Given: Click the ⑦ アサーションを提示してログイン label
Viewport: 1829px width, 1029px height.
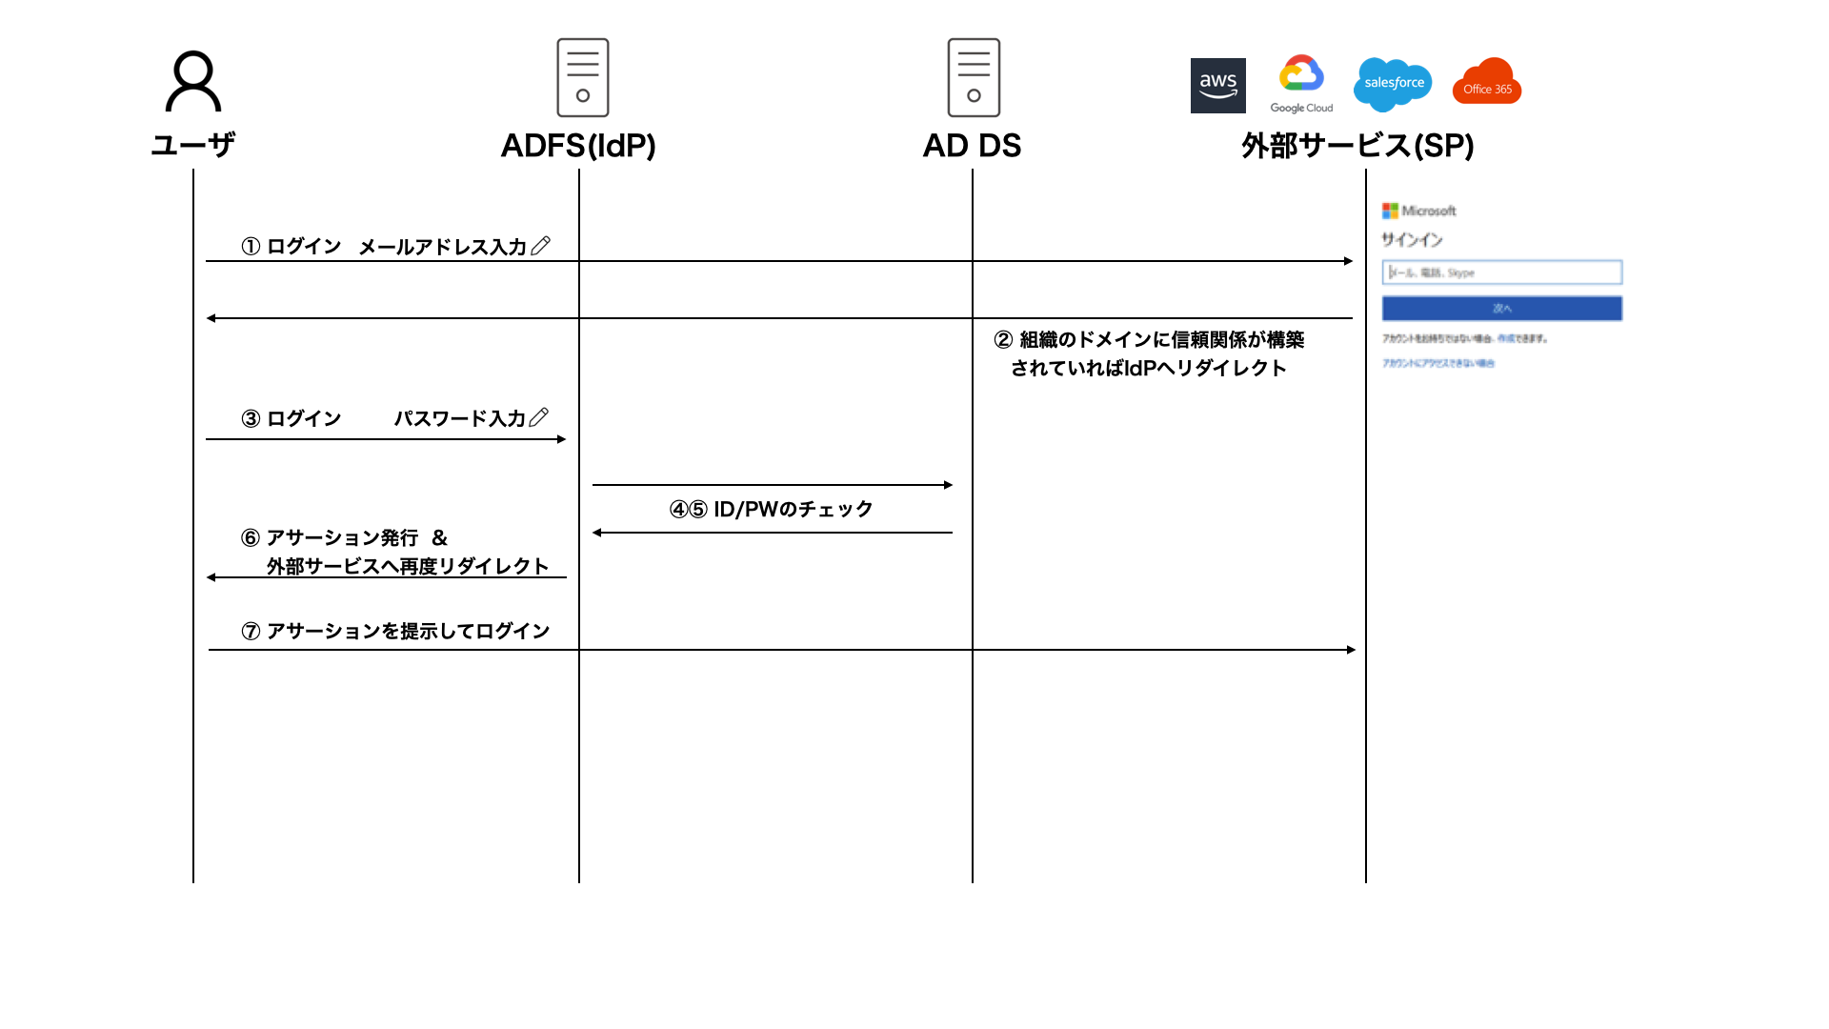Looking at the screenshot, I should [x=396, y=630].
